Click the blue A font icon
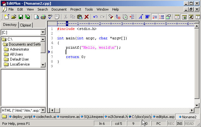Viewport: 201px width, 127px height. point(141,17)
